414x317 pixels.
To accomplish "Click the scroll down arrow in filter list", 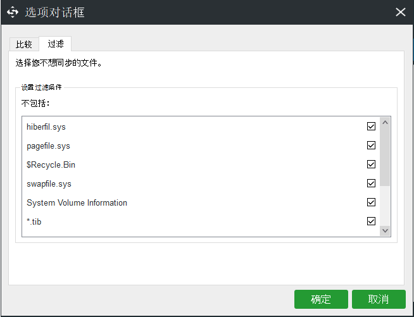I will tap(385, 231).
